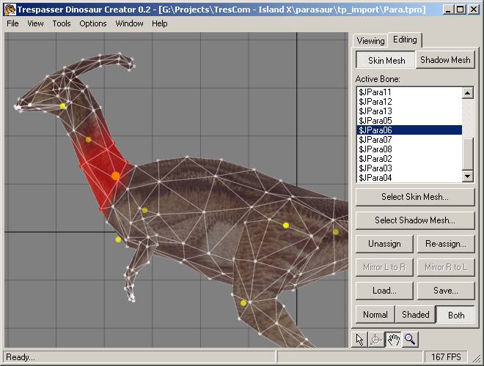Toggle the Shadow Mesh mode button
This screenshot has height=366, width=484.
[445, 60]
